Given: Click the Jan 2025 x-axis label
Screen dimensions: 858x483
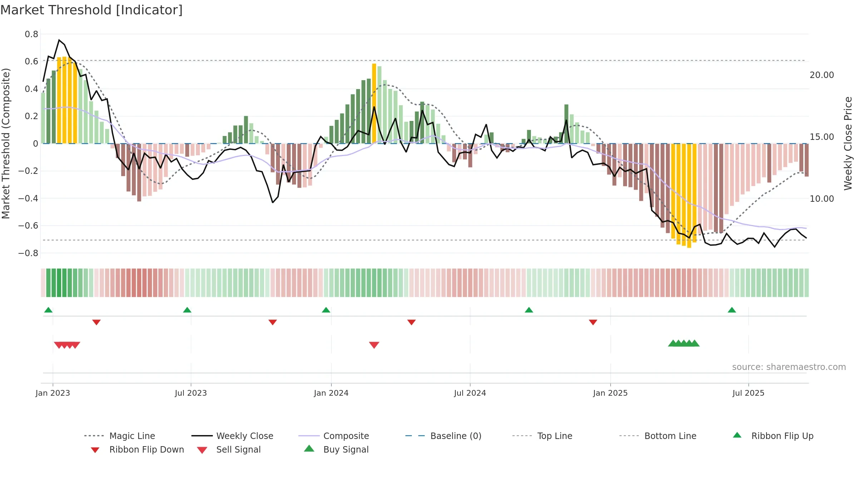Looking at the screenshot, I should 611,393.
